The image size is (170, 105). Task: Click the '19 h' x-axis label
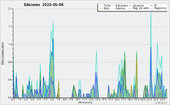coord(136,99)
